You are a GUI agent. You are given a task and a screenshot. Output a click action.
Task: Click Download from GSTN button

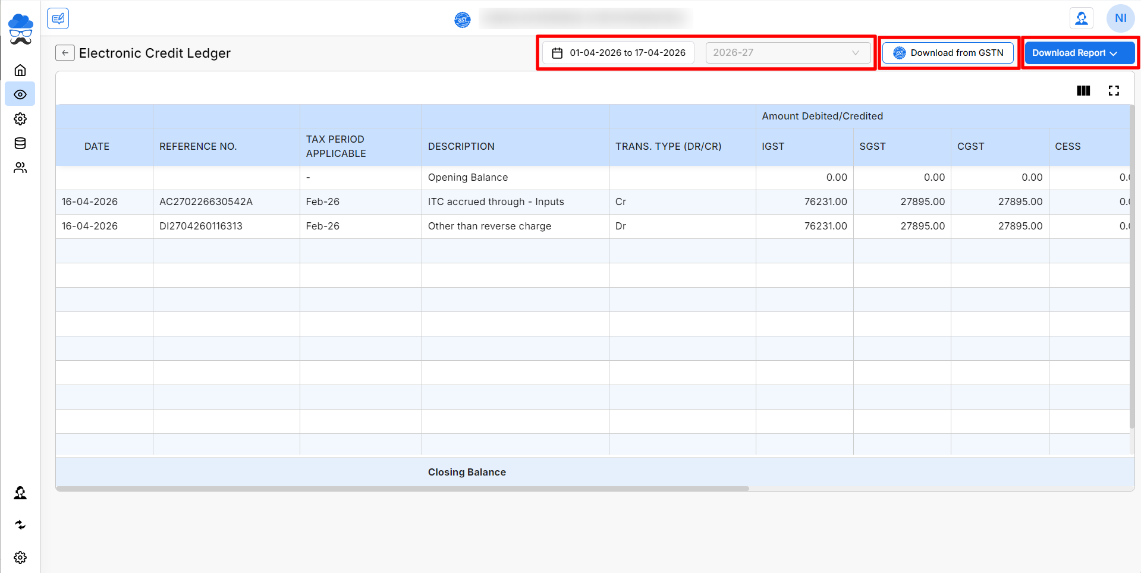(948, 53)
